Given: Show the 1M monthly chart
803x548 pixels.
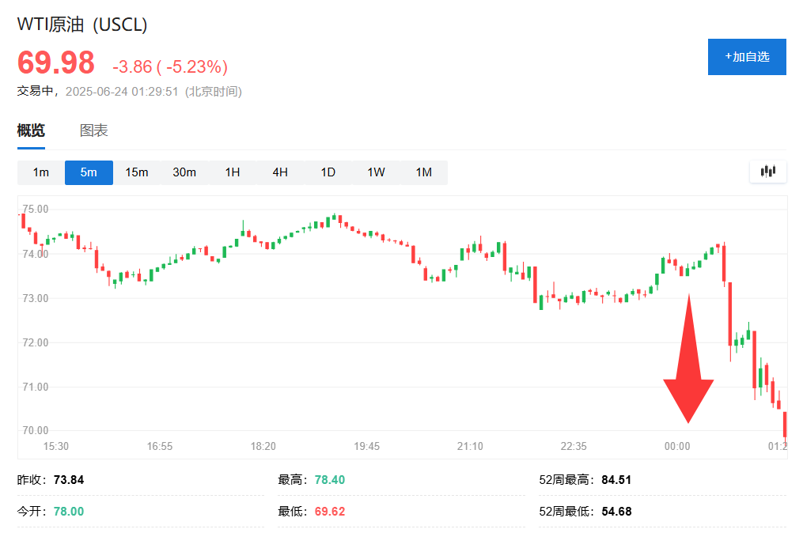Looking at the screenshot, I should (424, 172).
